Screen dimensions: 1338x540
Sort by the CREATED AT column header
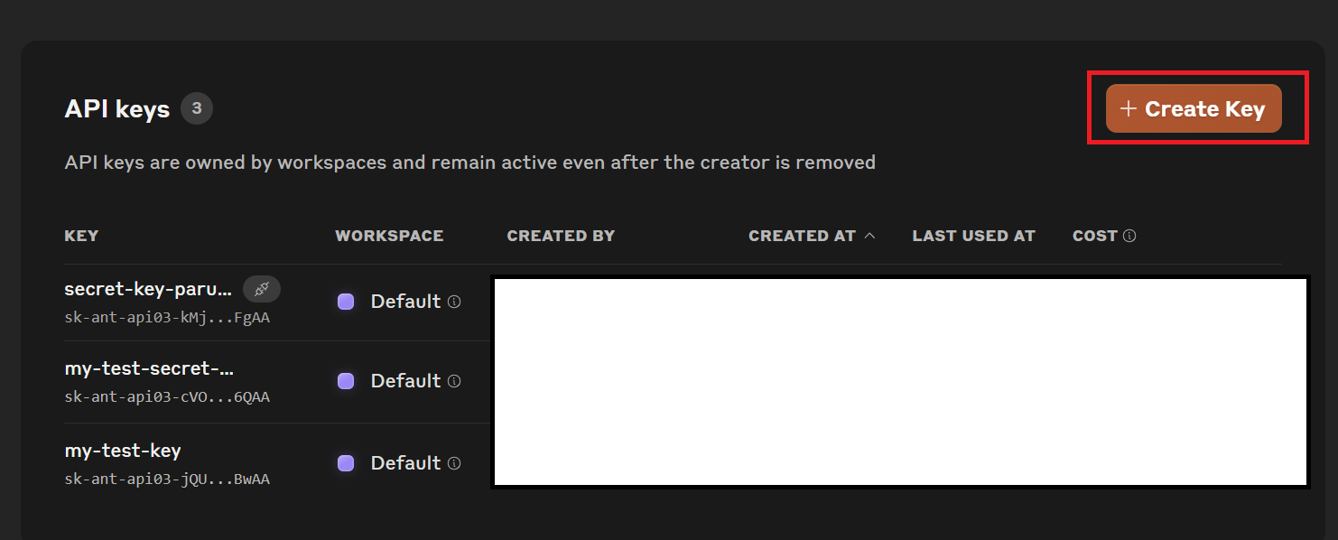[x=802, y=236]
